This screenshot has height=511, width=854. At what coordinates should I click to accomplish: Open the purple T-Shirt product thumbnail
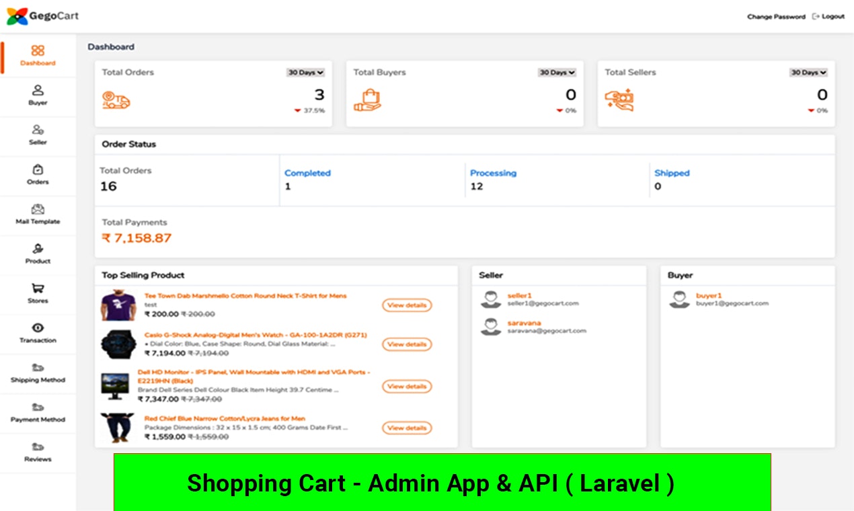pyautogui.click(x=118, y=305)
